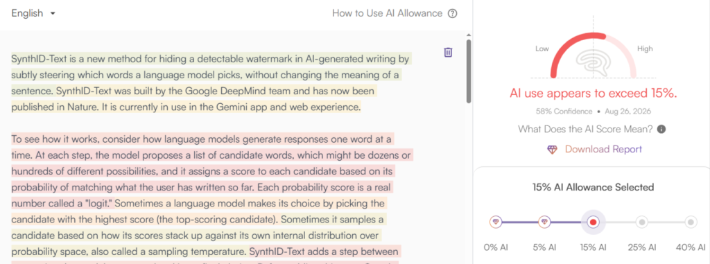
Task: Open How to Use AI Allowance link
Action: (387, 13)
